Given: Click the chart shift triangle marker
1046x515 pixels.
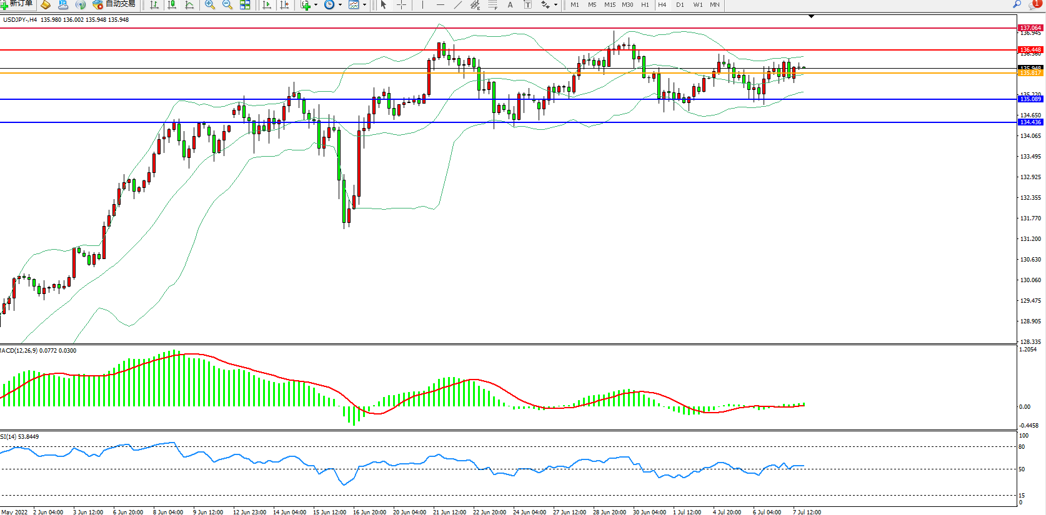Looking at the screenshot, I should tap(811, 16).
